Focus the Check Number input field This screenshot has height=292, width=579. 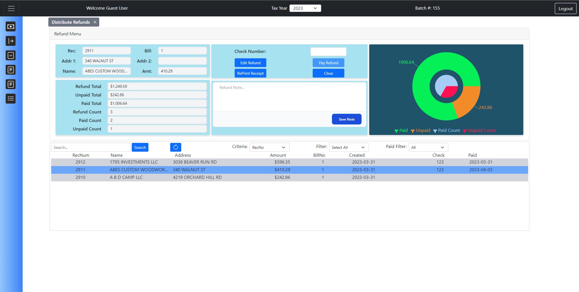pyautogui.click(x=329, y=51)
